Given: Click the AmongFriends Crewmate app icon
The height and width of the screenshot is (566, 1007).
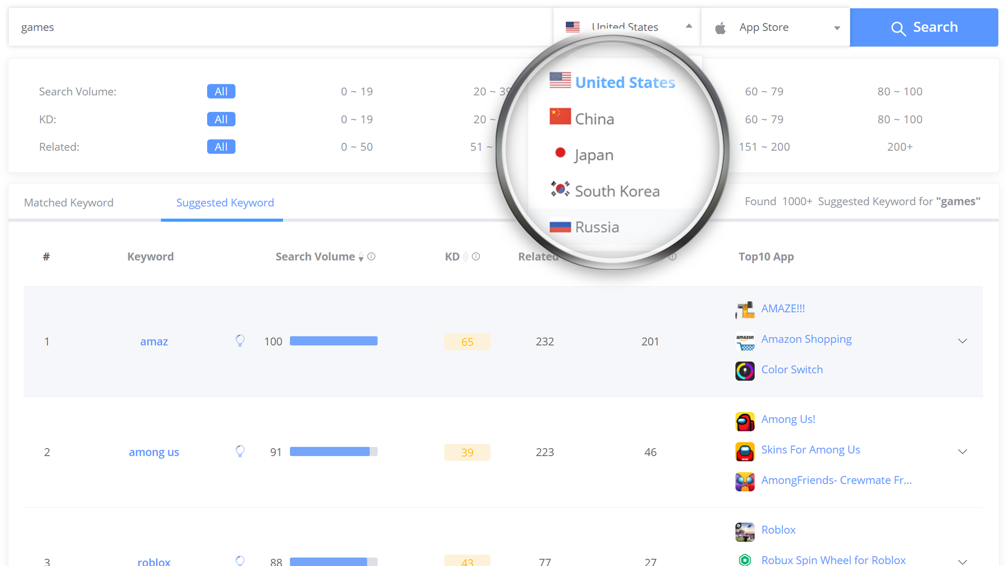Looking at the screenshot, I should pos(745,482).
